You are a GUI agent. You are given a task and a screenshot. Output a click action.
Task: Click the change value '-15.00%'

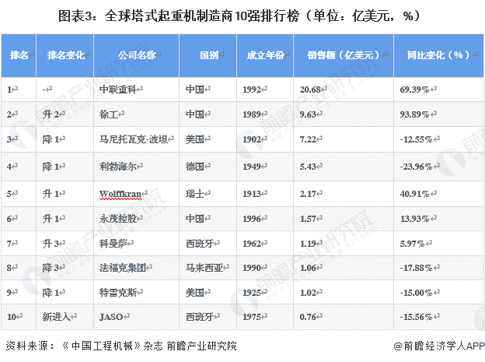click(x=416, y=293)
